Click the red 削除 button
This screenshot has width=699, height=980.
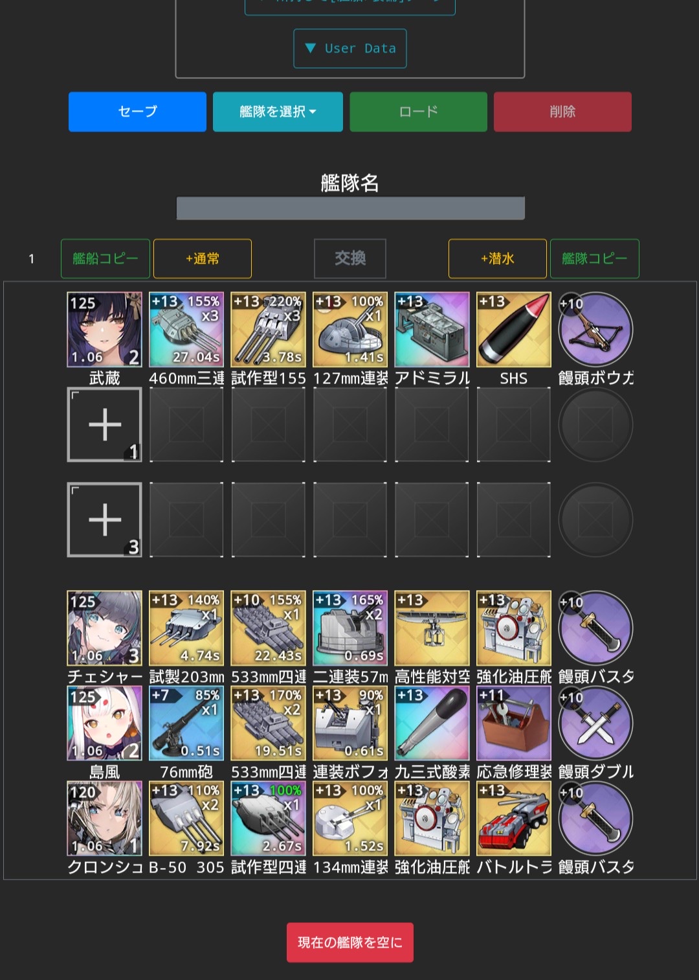pos(562,111)
